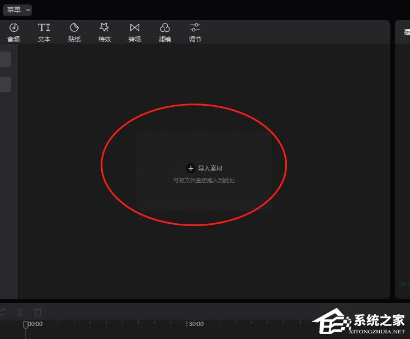Jump to the 30:00 mark on the ruler
The height and width of the screenshot is (339, 410).
point(196,324)
